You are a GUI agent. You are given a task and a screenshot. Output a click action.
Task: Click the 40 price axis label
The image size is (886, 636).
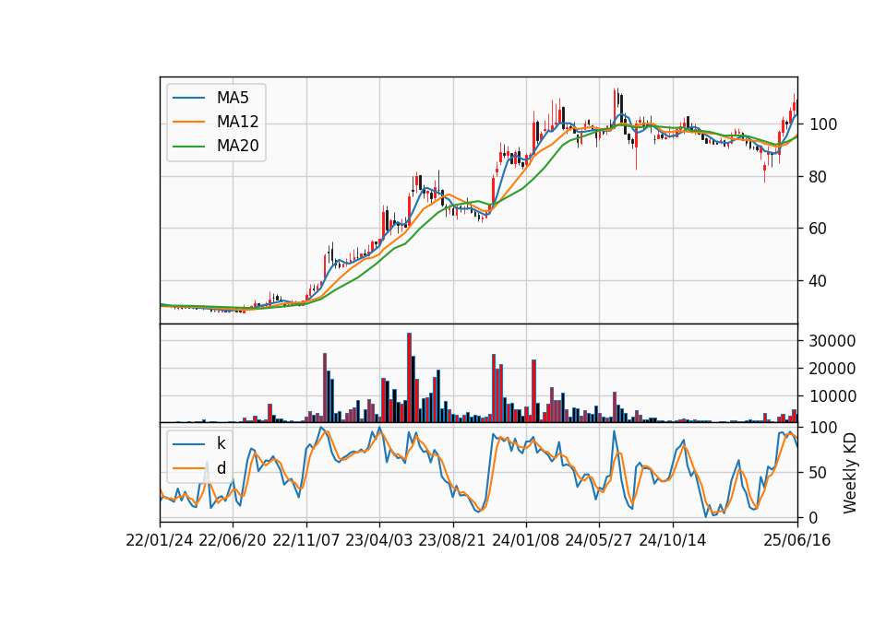pyautogui.click(x=819, y=281)
